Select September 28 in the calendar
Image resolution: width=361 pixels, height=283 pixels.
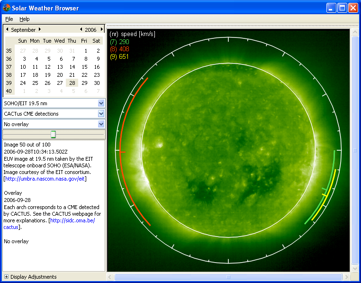(x=72, y=83)
